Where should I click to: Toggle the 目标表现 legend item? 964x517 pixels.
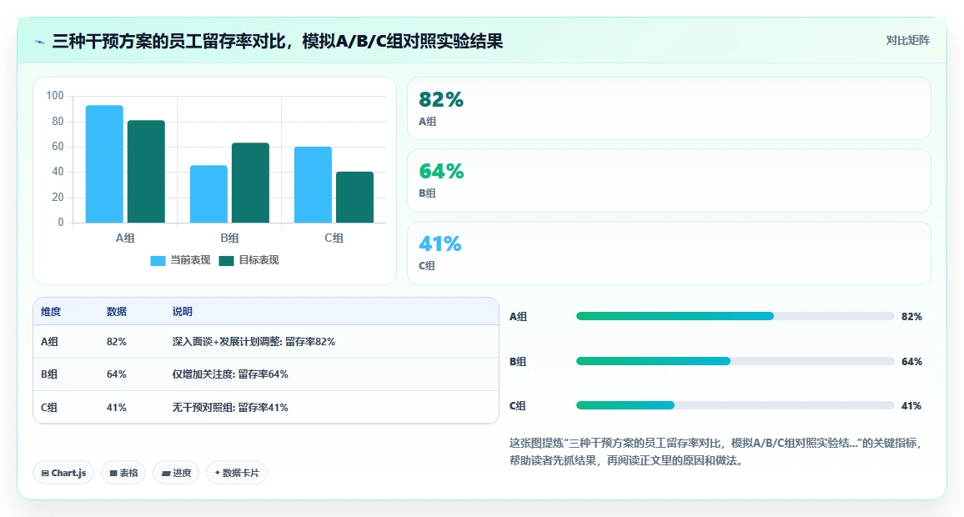click(249, 260)
